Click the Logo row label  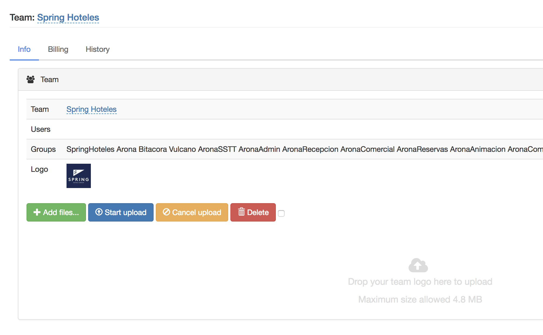click(x=39, y=169)
